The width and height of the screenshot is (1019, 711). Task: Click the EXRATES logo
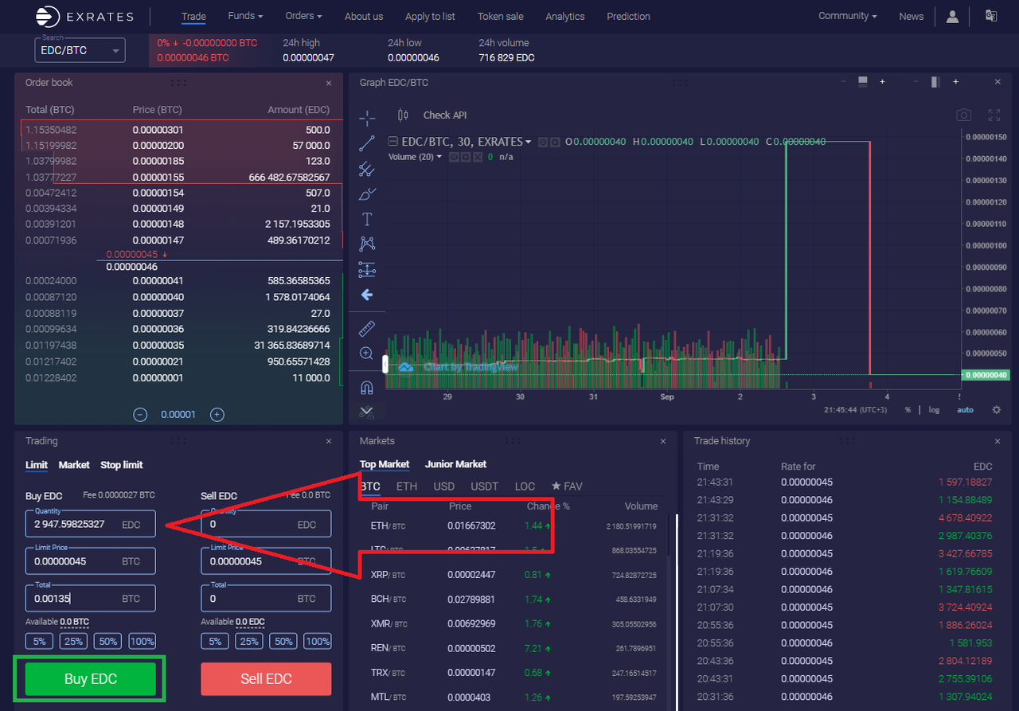[84, 16]
